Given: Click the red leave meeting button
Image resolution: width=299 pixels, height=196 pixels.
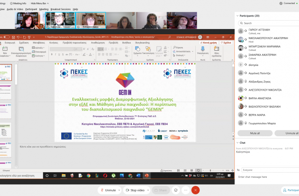Looking at the screenshot, I should point(196,190).
